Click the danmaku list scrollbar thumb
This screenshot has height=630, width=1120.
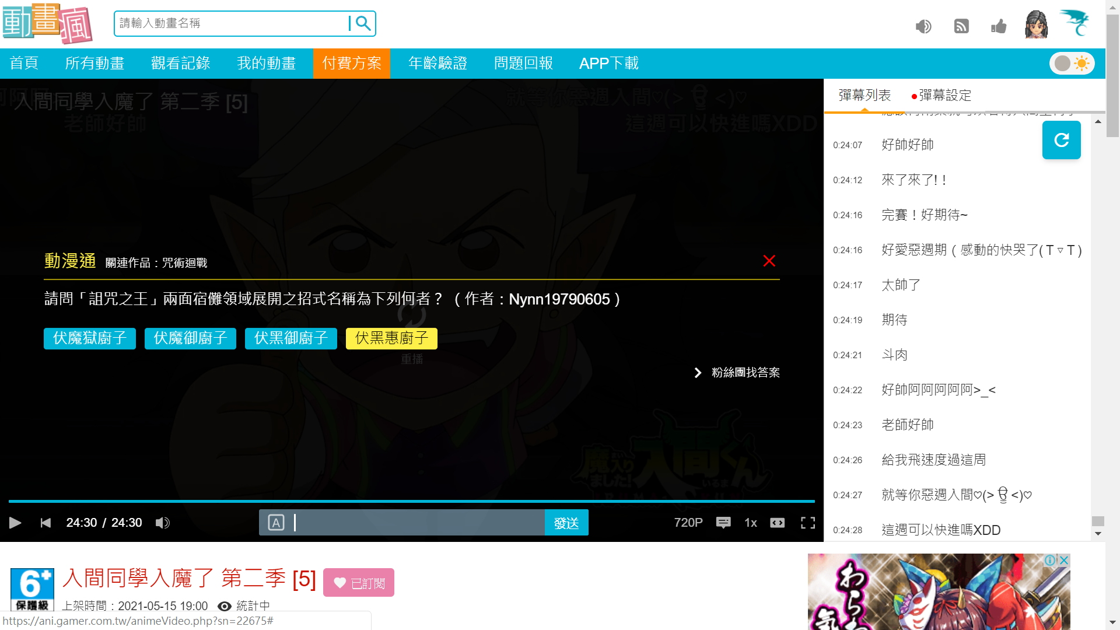1098,521
